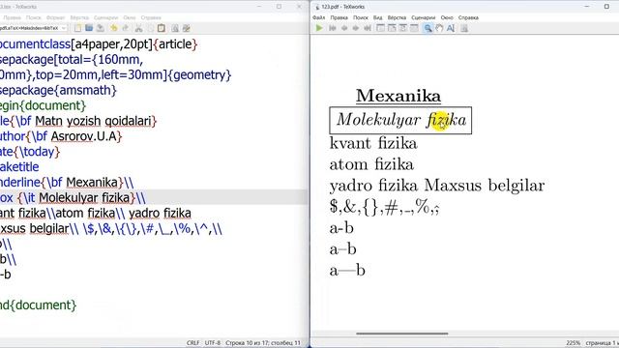The image size is (619, 348).
Task: Click 'yadro fizika Maxsus belgilar' line in PDF
Action: 437,186
